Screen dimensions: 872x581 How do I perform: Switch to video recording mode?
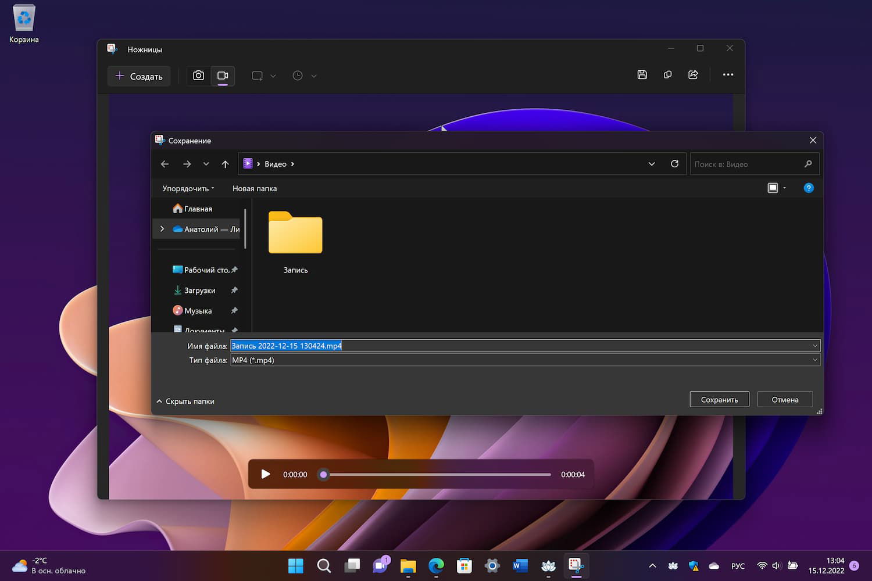coord(223,76)
